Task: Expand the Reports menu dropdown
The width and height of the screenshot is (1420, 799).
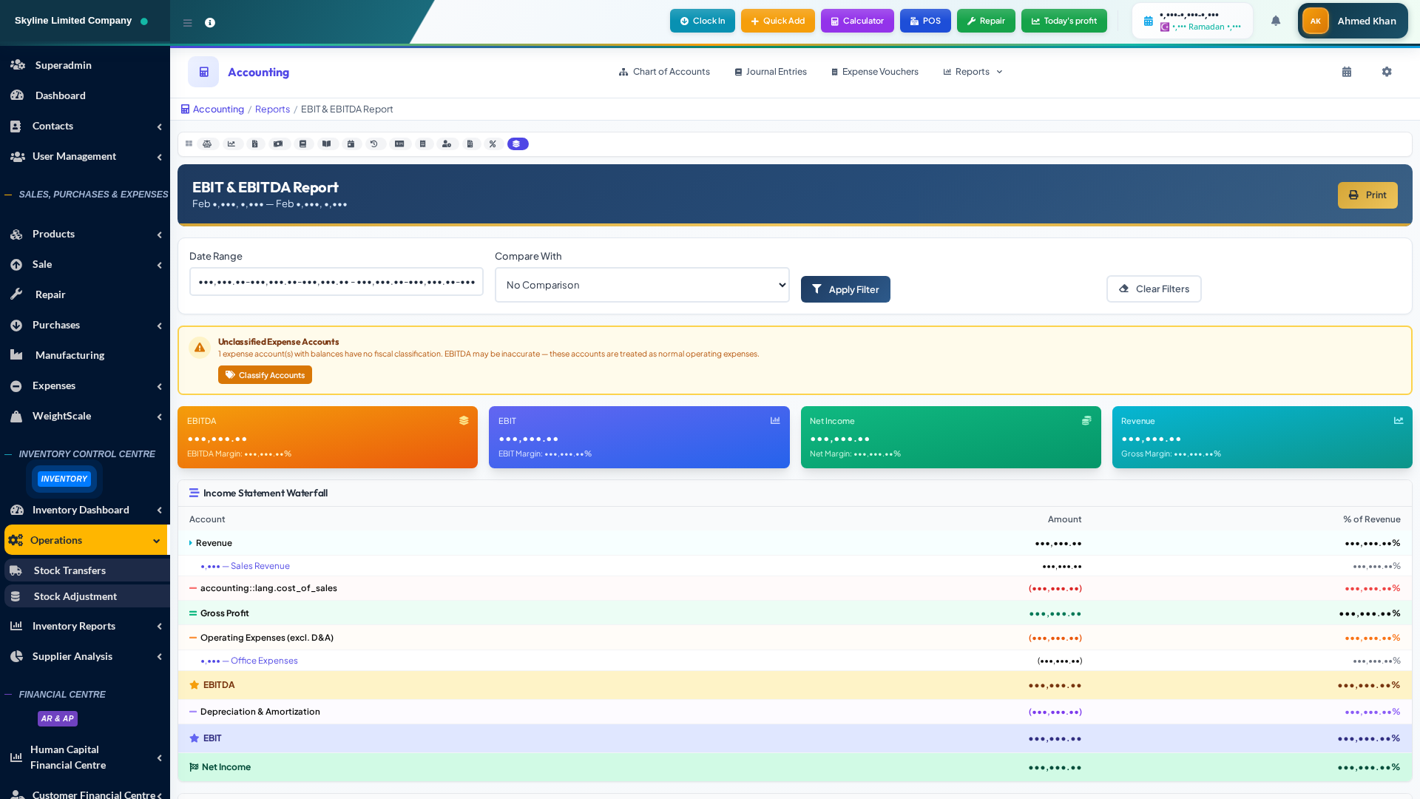Action: tap(973, 72)
